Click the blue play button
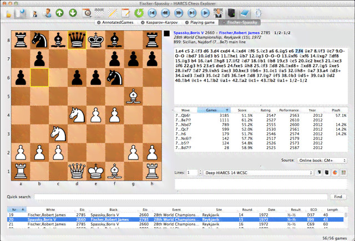Image resolution: width=355 pixels, height=241 pixels. click(205, 13)
